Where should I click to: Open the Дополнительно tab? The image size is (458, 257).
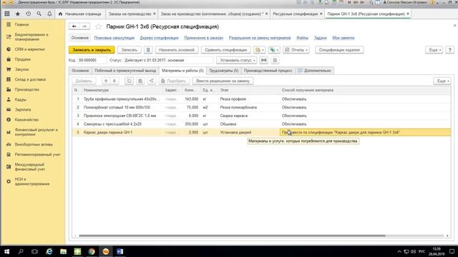tap(314, 71)
